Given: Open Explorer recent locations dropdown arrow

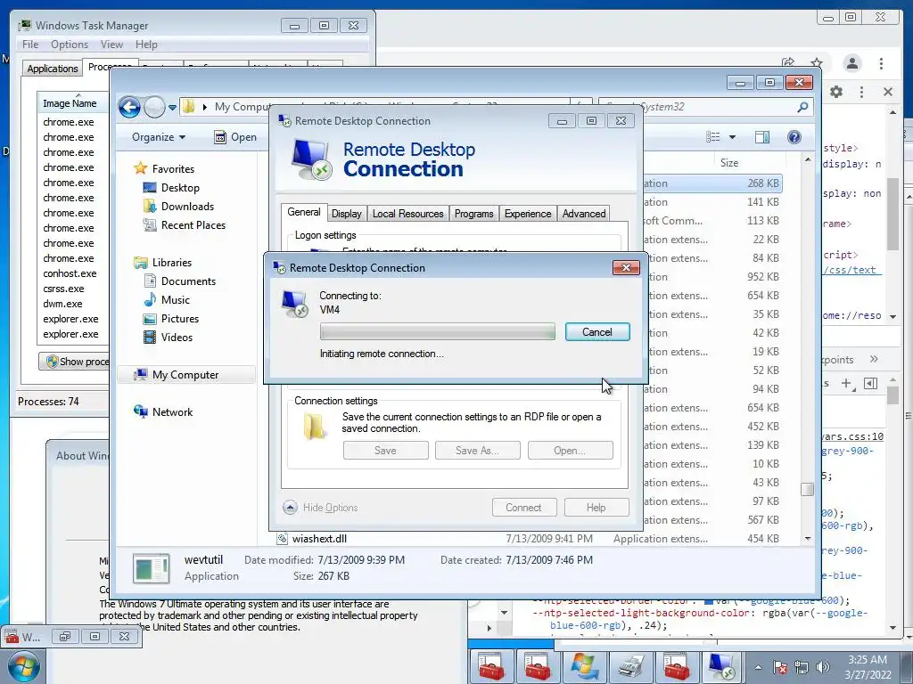Looking at the screenshot, I should pos(172,107).
